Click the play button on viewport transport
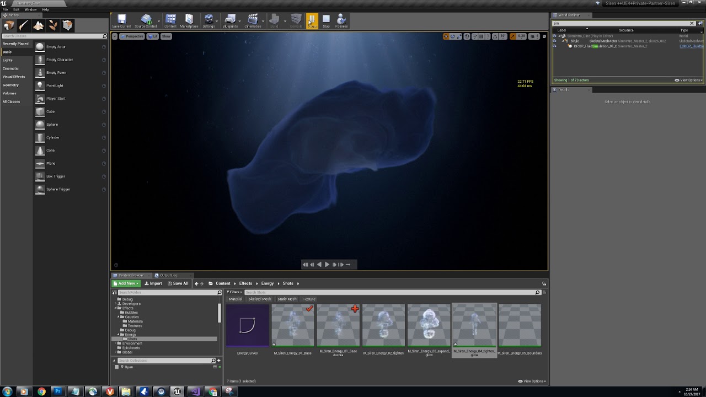The width and height of the screenshot is (706, 397). click(327, 265)
